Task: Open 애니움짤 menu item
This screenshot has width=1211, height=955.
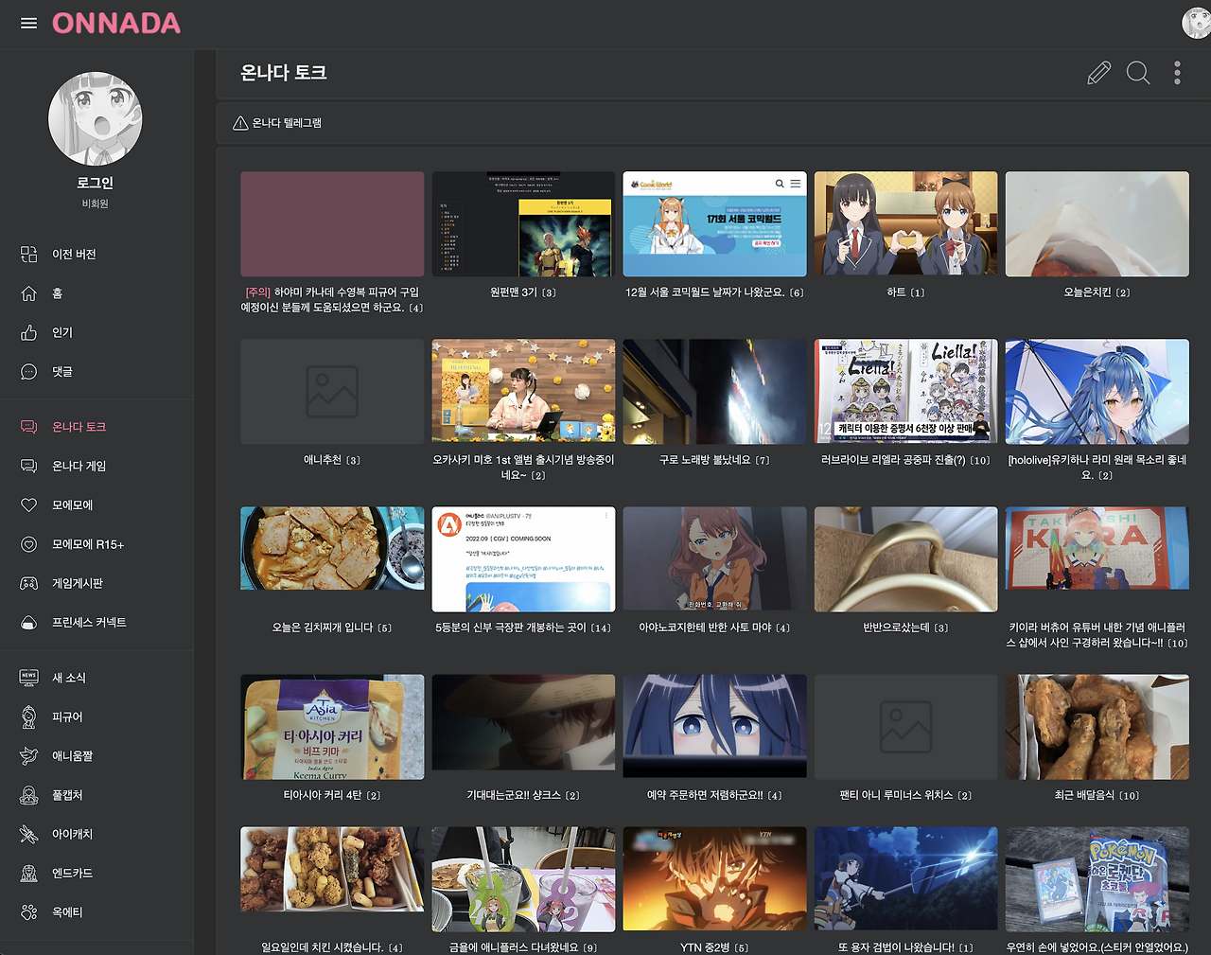Action: 72,755
